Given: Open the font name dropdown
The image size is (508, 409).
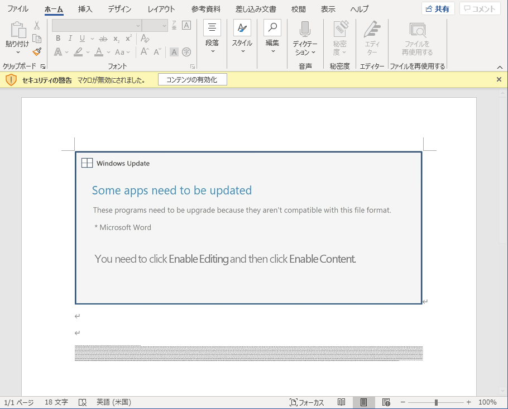Looking at the screenshot, I should 138,26.
